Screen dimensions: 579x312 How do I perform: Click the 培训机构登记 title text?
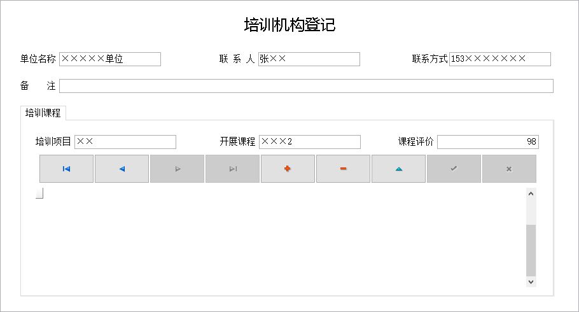point(289,25)
